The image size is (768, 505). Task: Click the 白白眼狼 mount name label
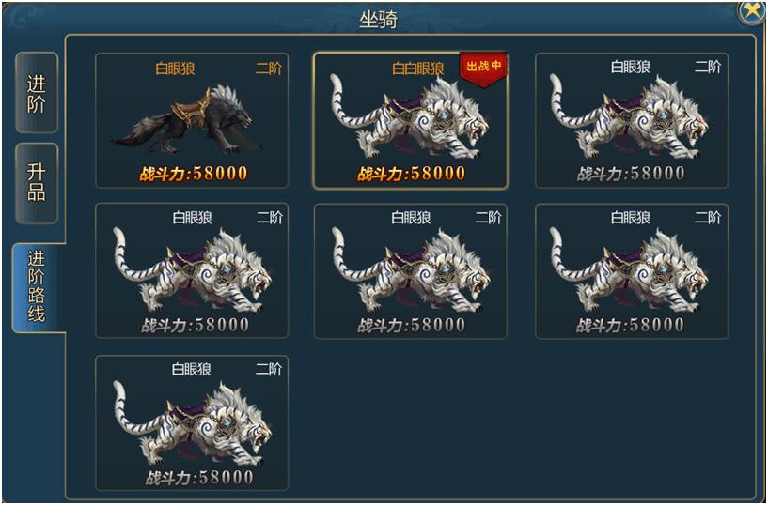[417, 69]
